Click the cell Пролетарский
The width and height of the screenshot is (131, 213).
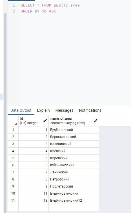coord(74,186)
